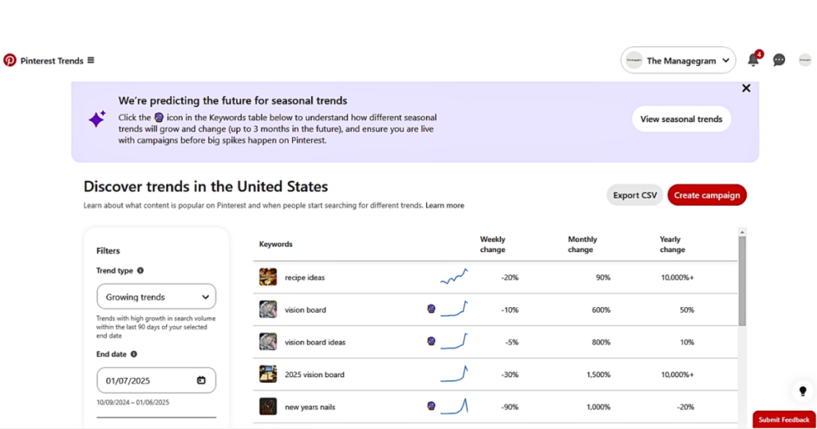Click the 90% monthly change for recipe ideas
Image resolution: width=817 pixels, height=429 pixels.
(x=603, y=277)
